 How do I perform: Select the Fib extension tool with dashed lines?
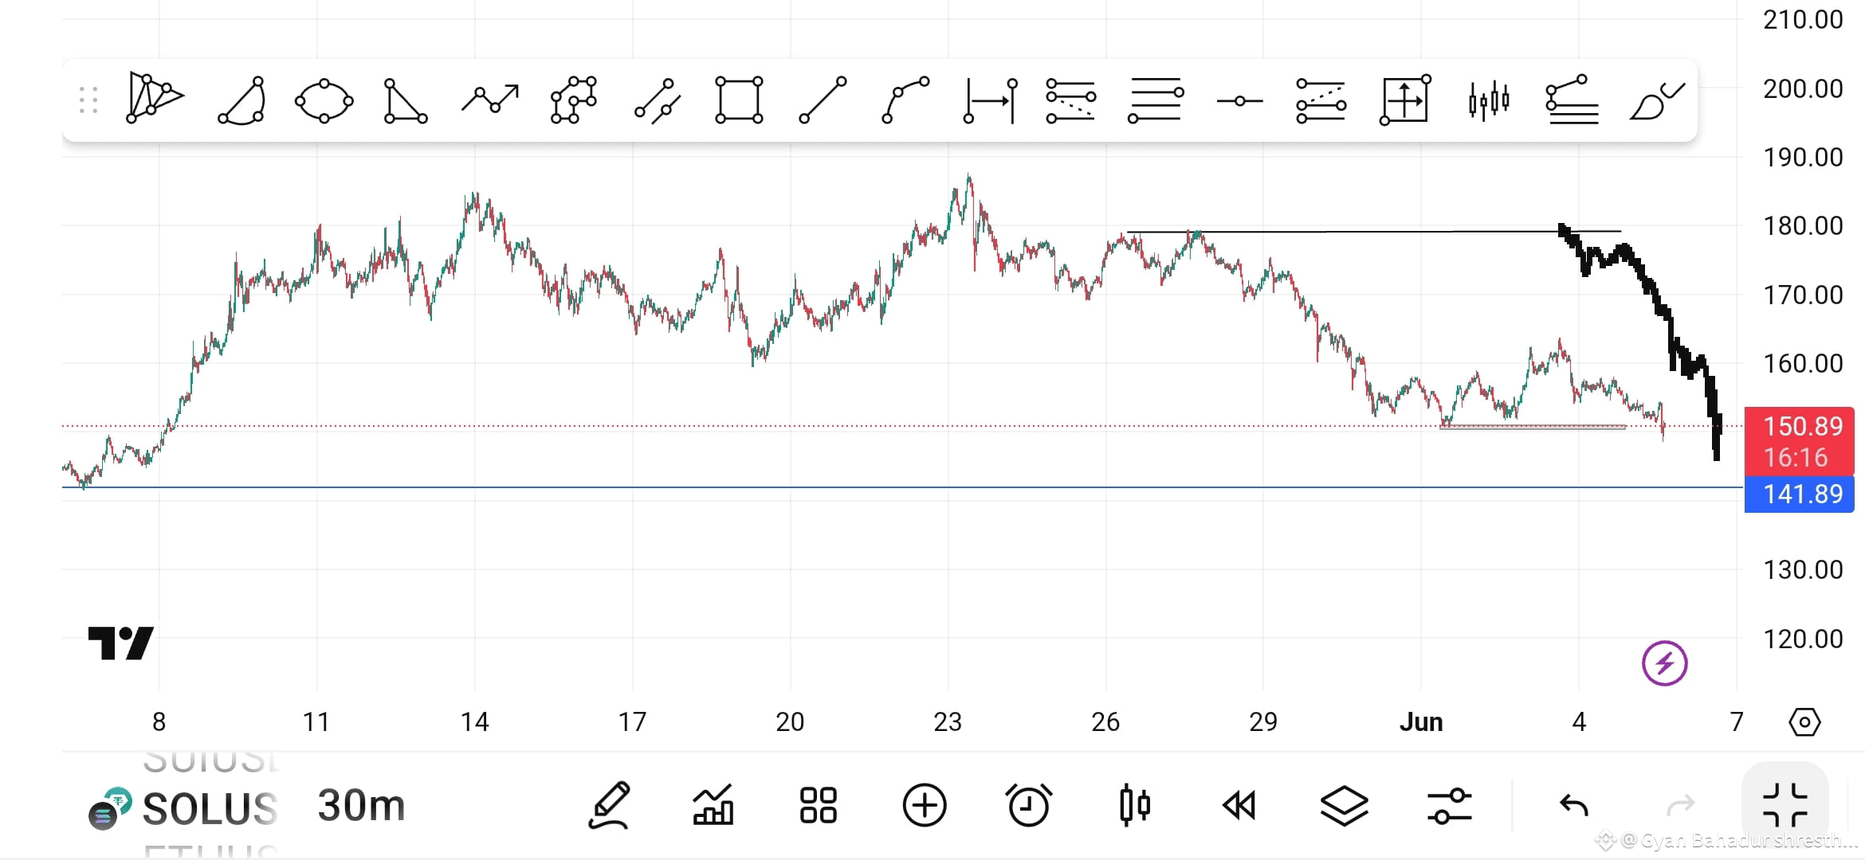coord(1321,100)
